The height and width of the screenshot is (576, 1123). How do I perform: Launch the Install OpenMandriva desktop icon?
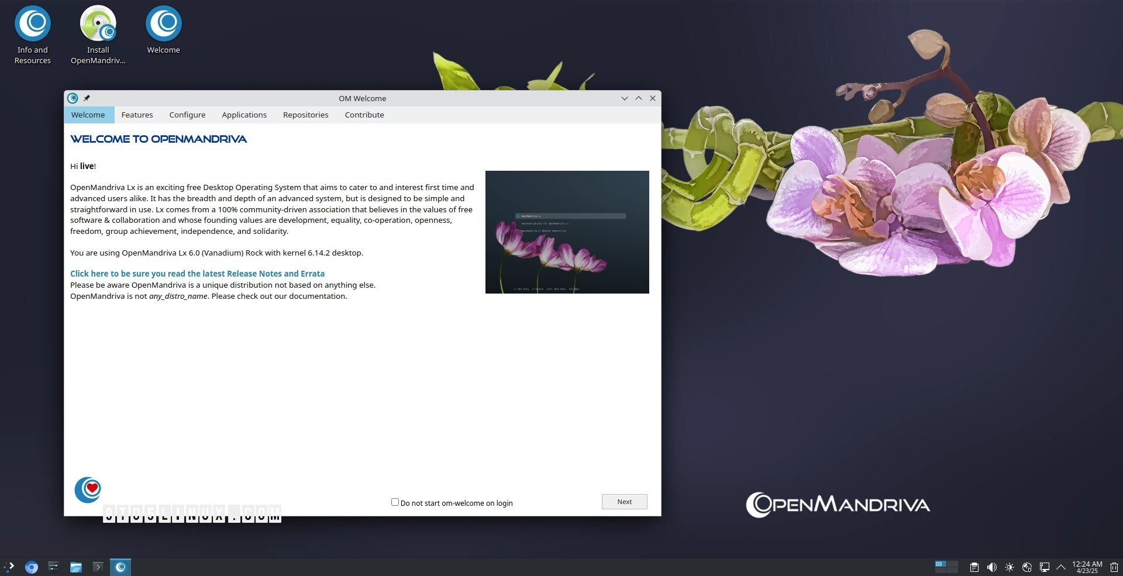click(98, 35)
